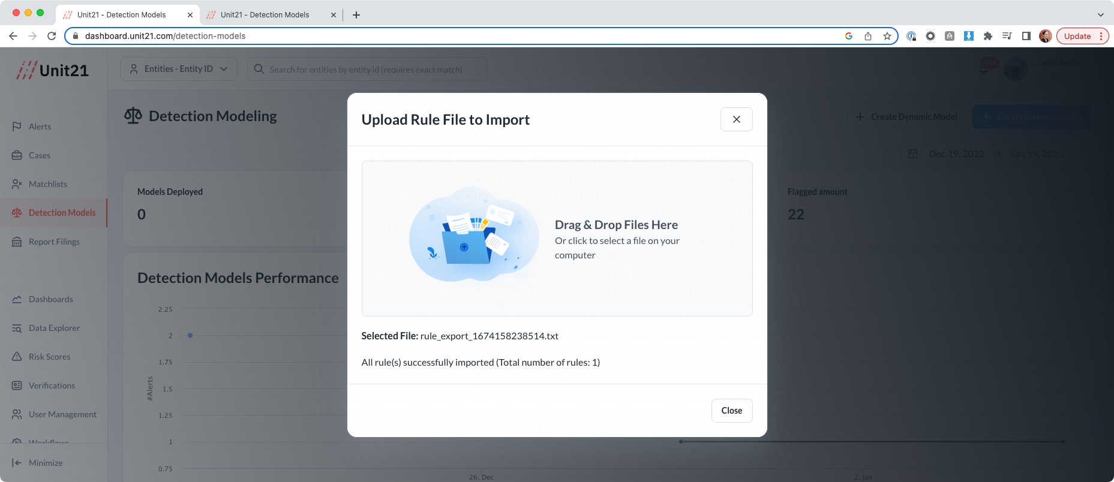Click the search magnifier icon
Screen dimensions: 1114x482
pos(259,69)
